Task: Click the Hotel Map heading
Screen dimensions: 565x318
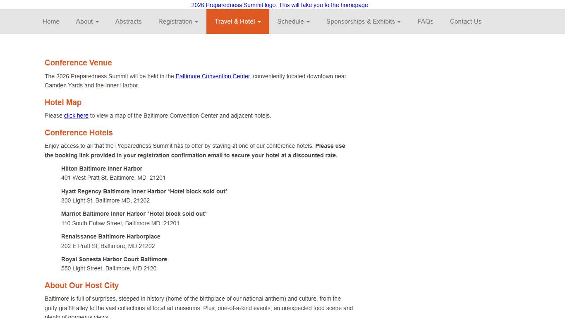Action: tap(63, 103)
